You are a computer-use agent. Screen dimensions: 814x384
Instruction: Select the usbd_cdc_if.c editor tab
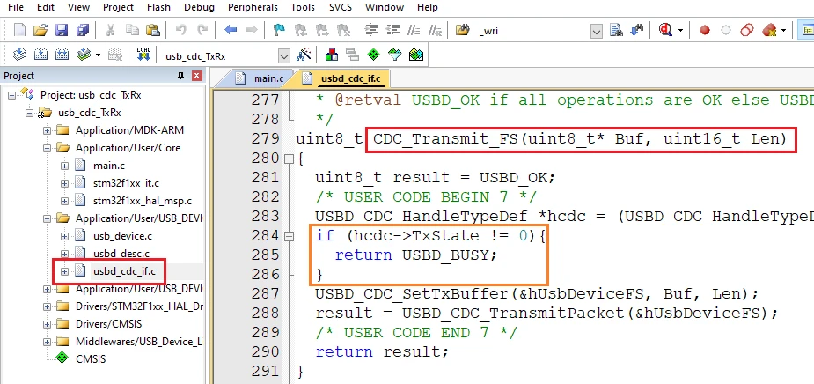[x=343, y=78]
